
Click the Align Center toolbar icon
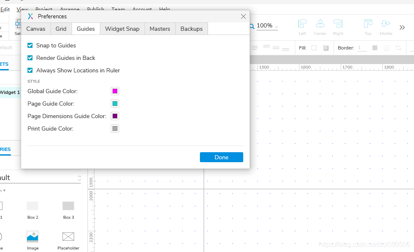click(320, 24)
